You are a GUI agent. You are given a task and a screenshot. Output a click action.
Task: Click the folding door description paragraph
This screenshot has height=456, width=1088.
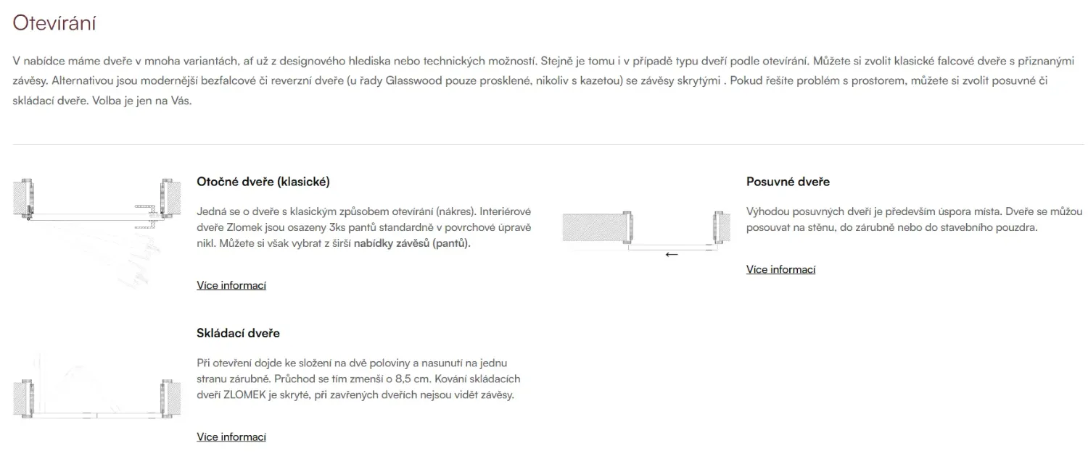[x=358, y=379]
